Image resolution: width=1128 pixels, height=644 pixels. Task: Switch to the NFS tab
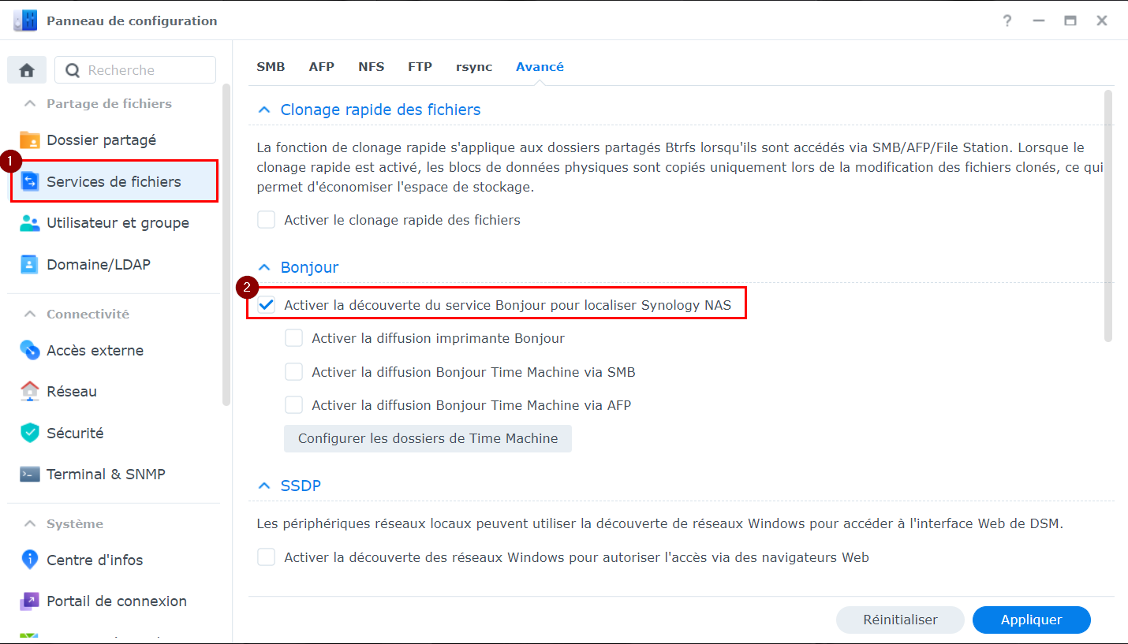pyautogui.click(x=372, y=67)
